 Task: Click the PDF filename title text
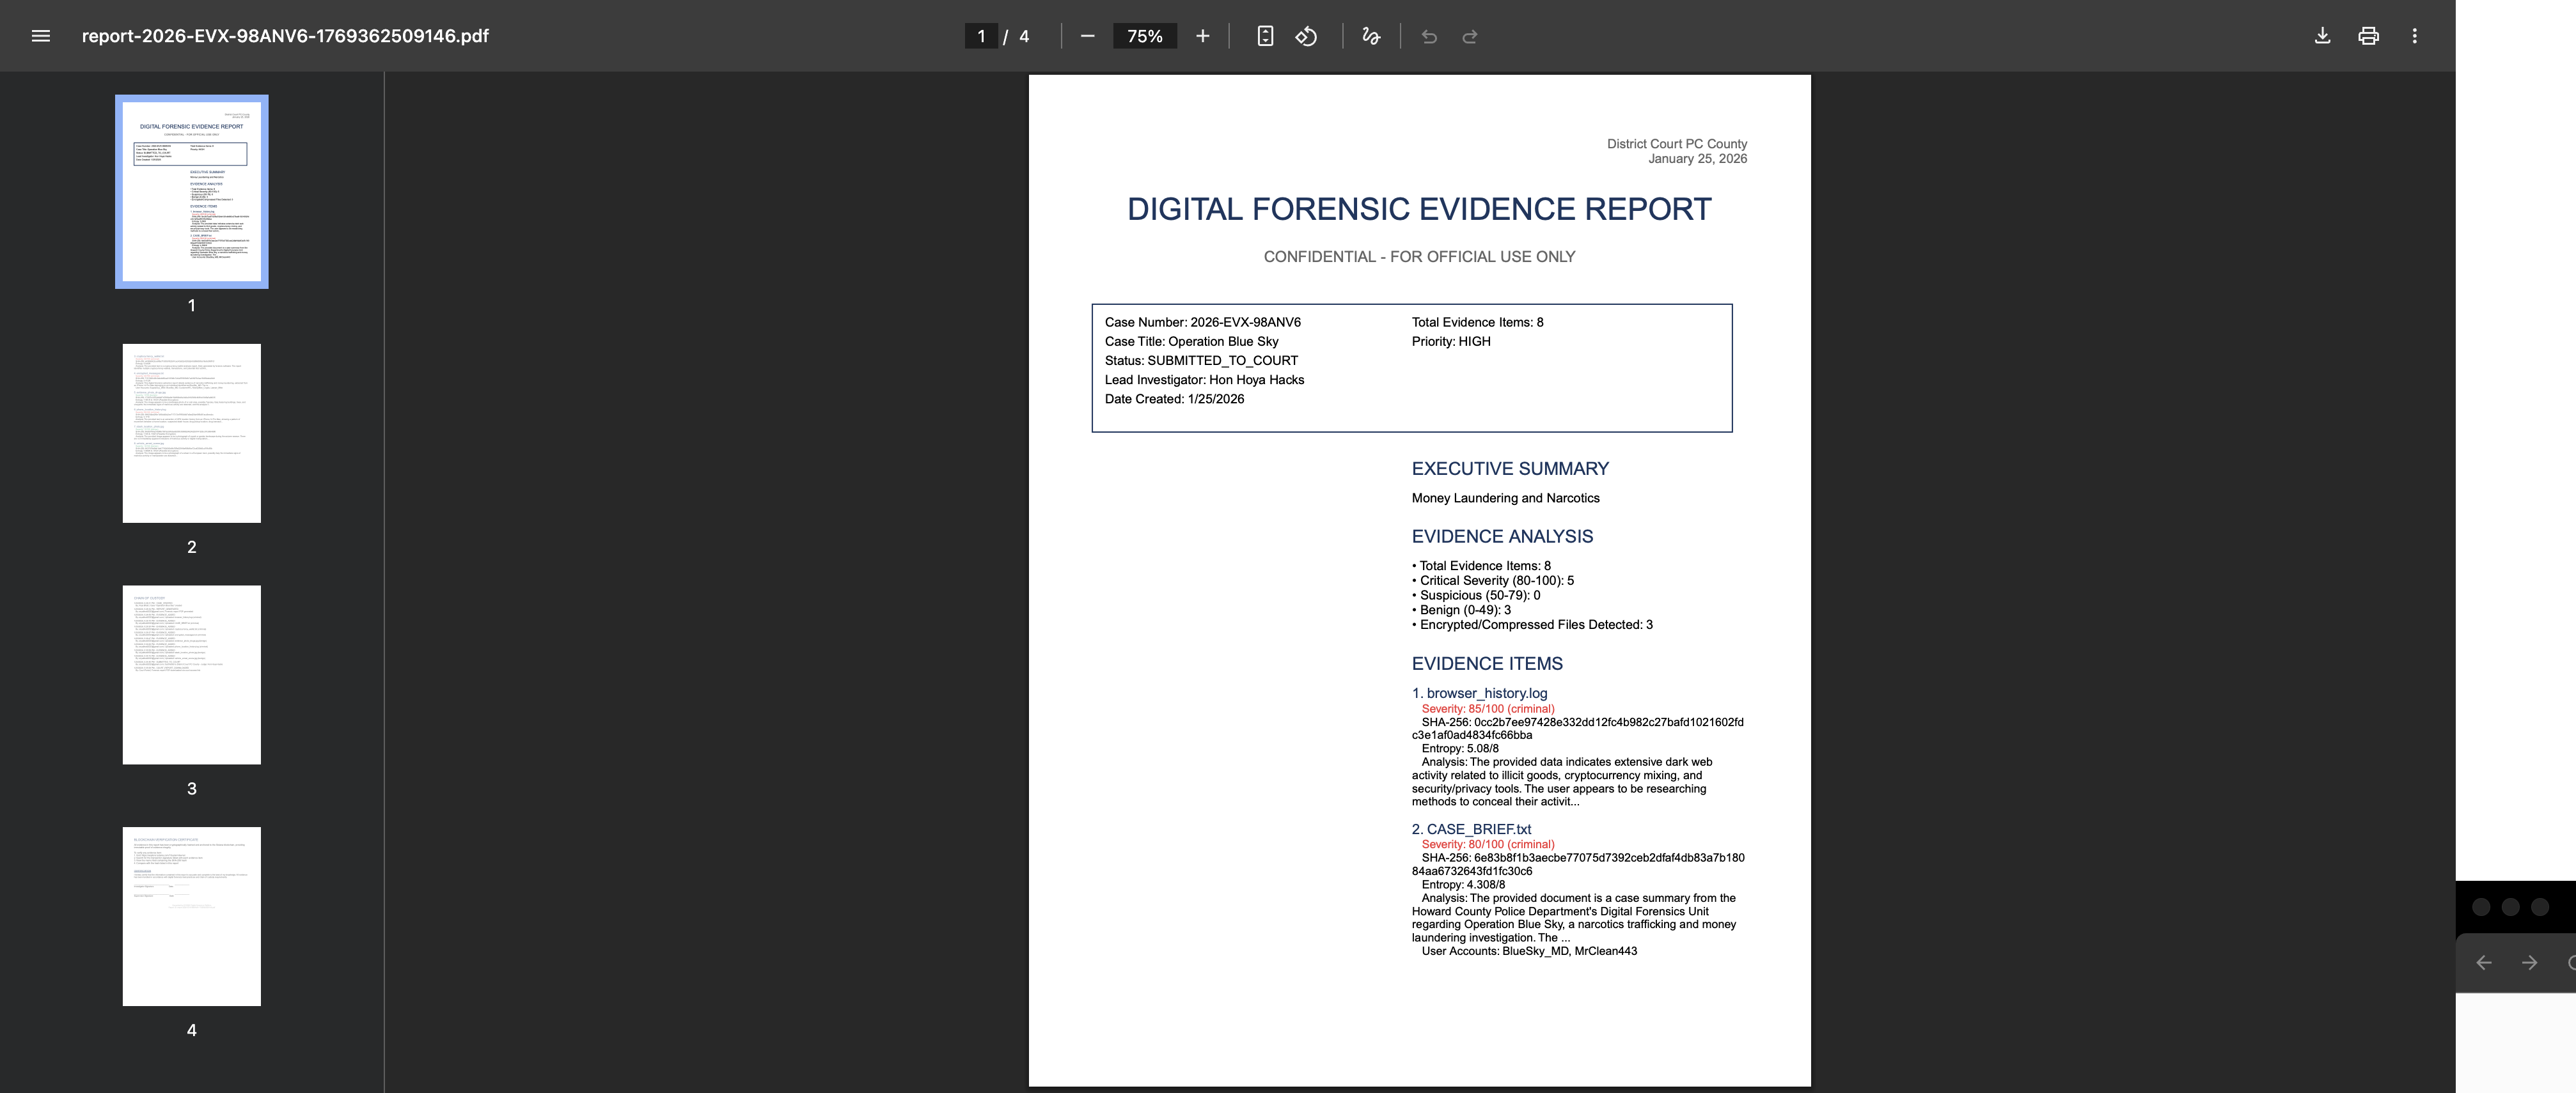click(285, 36)
